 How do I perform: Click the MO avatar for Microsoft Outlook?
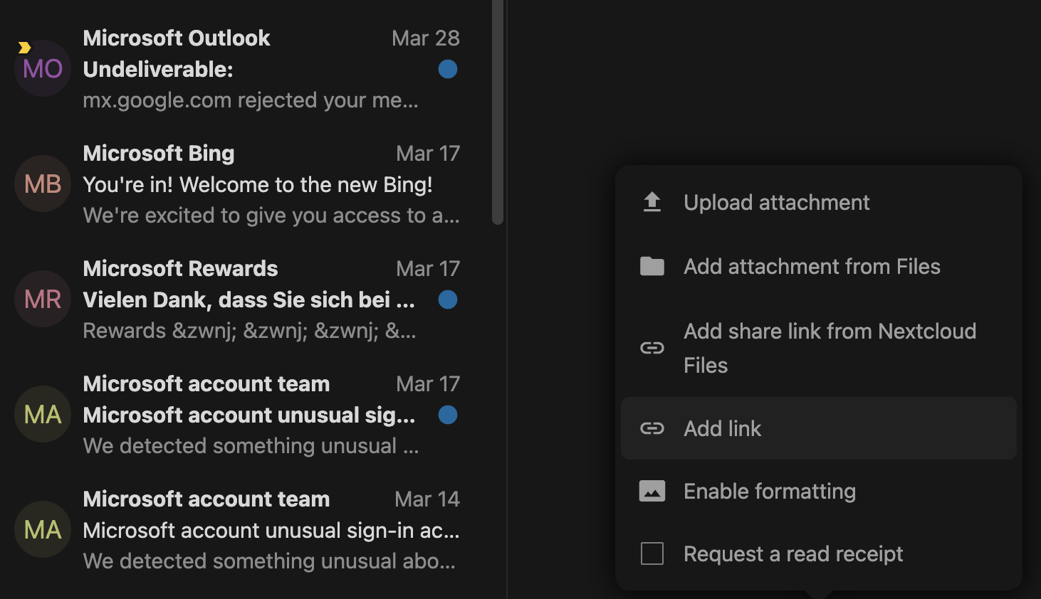43,68
